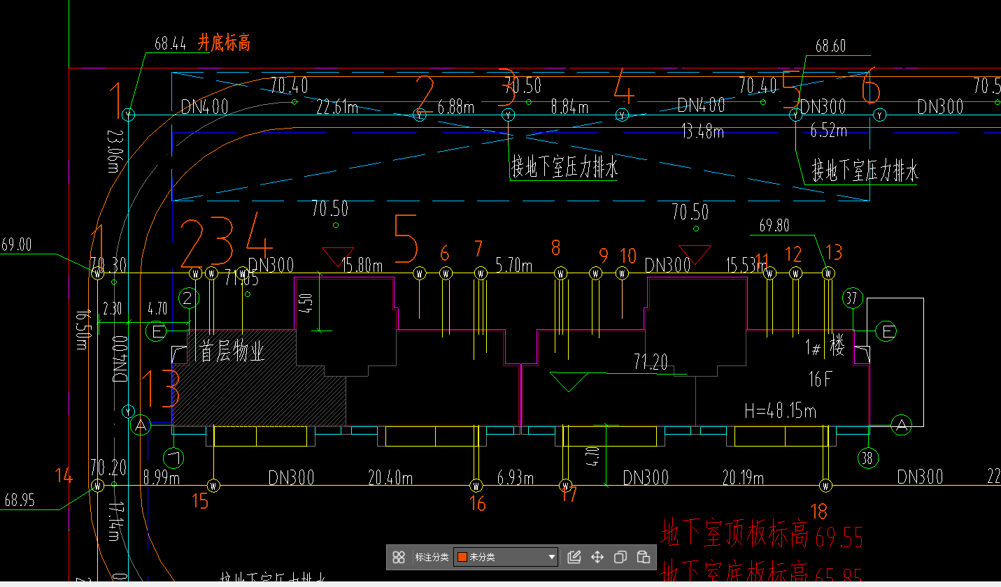Click the 69.00 elevation leader text
The image size is (1001, 587).
tap(17, 245)
